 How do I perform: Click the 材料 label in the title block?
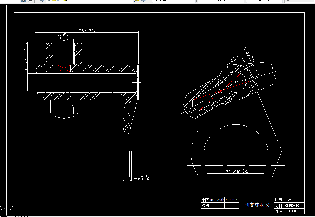tap(278, 206)
